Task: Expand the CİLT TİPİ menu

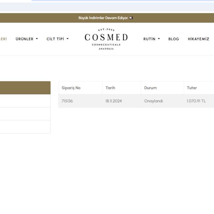Action: 58,39
